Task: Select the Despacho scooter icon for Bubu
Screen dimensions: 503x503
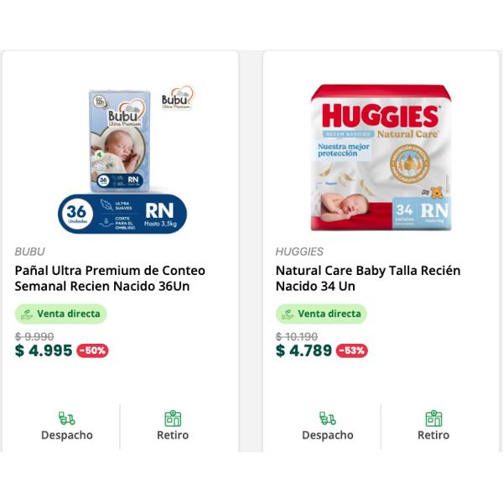Action: pos(67,418)
